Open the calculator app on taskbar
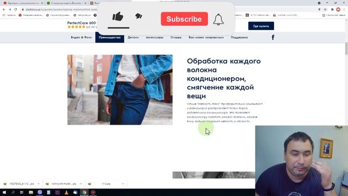 click(x=48, y=192)
